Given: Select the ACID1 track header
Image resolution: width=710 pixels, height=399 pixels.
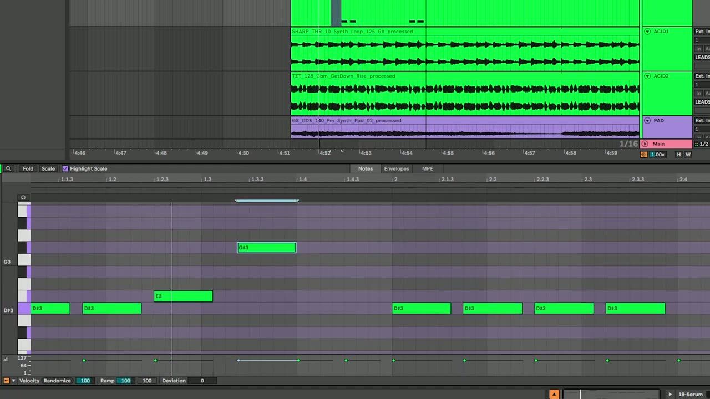Looking at the screenshot, I should point(667,49).
